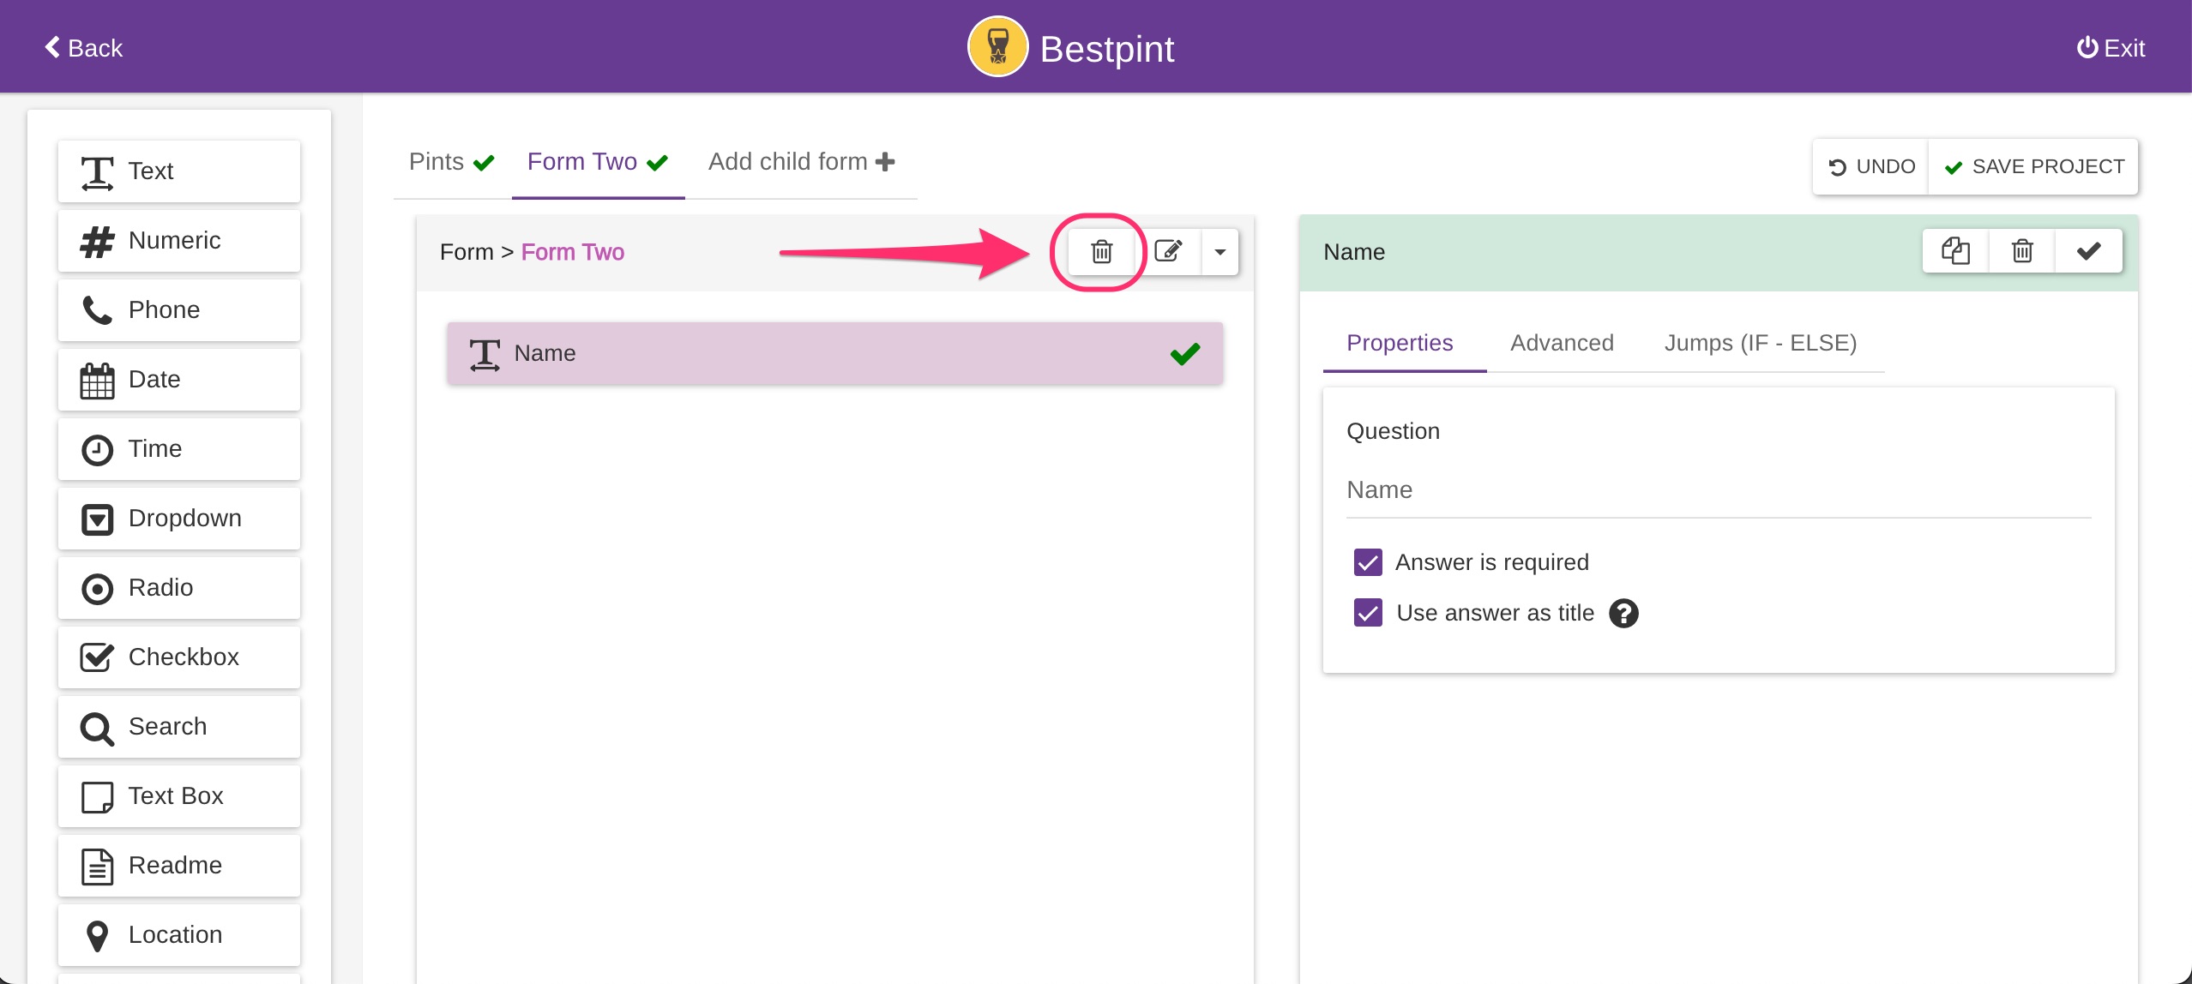Click the Question name input field
The height and width of the screenshot is (984, 2192).
click(x=1718, y=490)
